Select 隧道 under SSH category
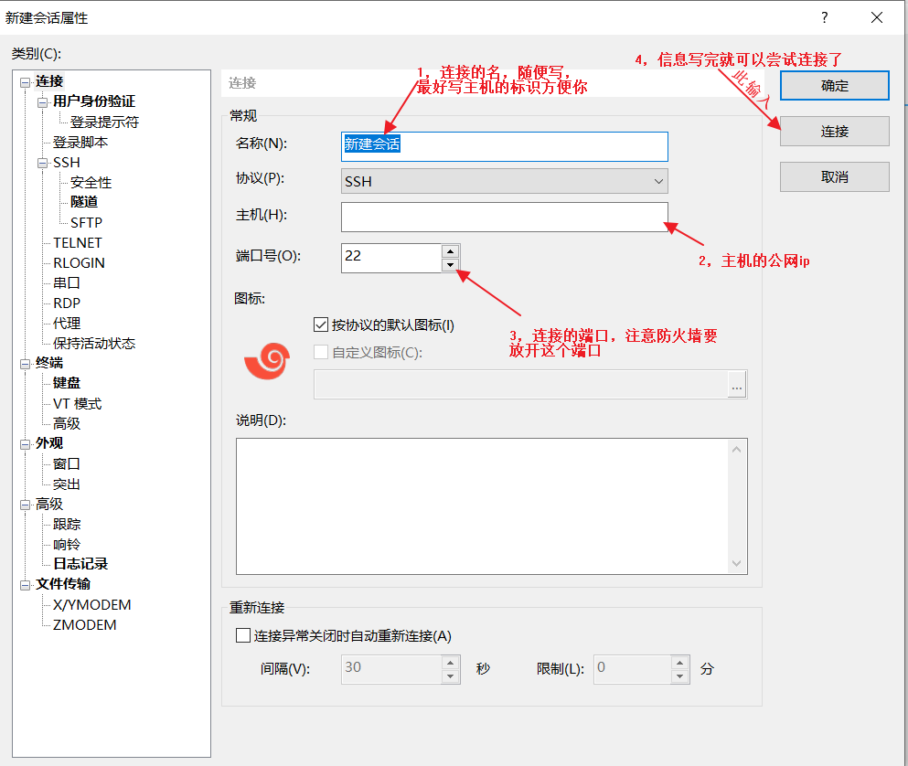This screenshot has width=908, height=766. click(x=84, y=202)
